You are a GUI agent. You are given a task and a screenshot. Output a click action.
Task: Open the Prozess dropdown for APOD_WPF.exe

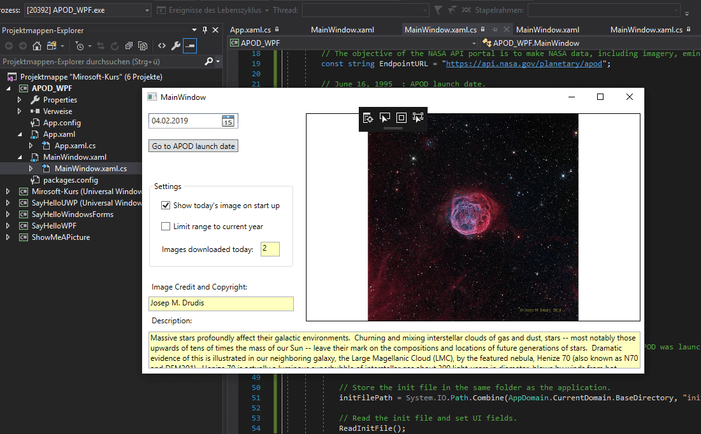pos(147,10)
